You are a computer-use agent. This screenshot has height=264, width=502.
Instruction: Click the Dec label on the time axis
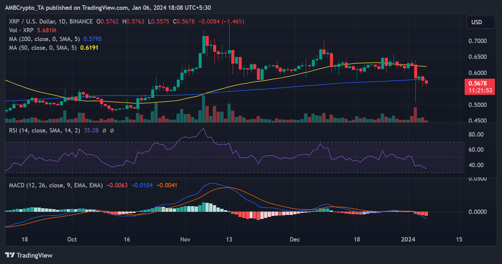295,239
